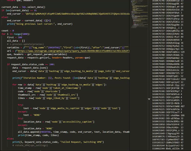Click the output row starting 1607657383
Screen dimensions: 191x151
click(168, 140)
